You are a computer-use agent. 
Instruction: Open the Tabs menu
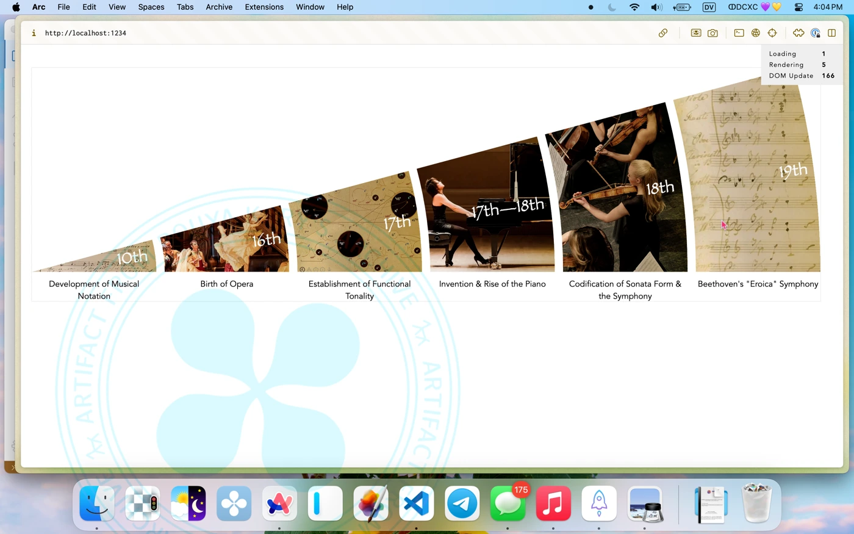[x=185, y=7]
